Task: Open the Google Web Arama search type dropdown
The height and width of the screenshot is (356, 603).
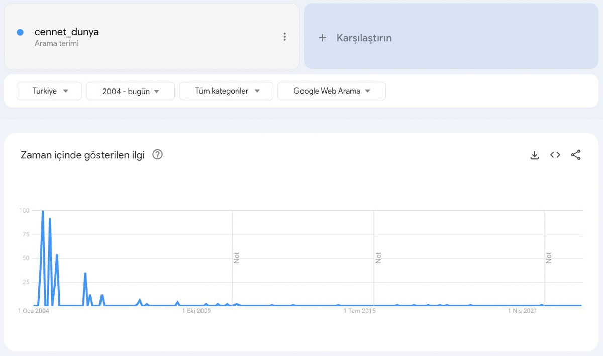Action: point(332,91)
